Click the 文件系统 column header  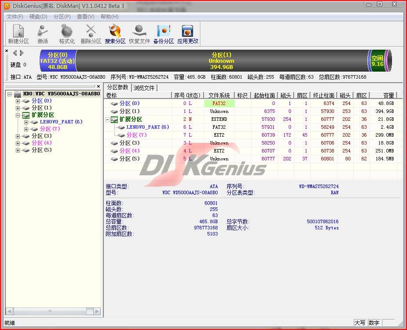click(219, 95)
